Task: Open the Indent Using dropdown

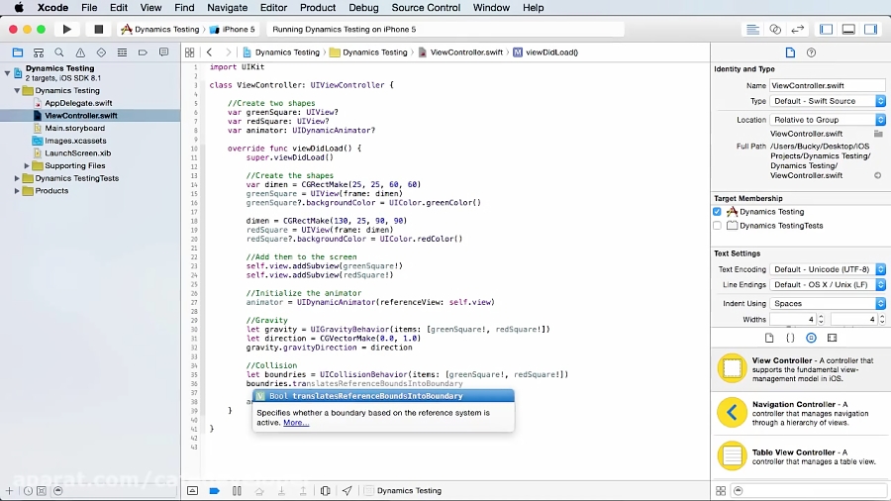Action: click(828, 303)
